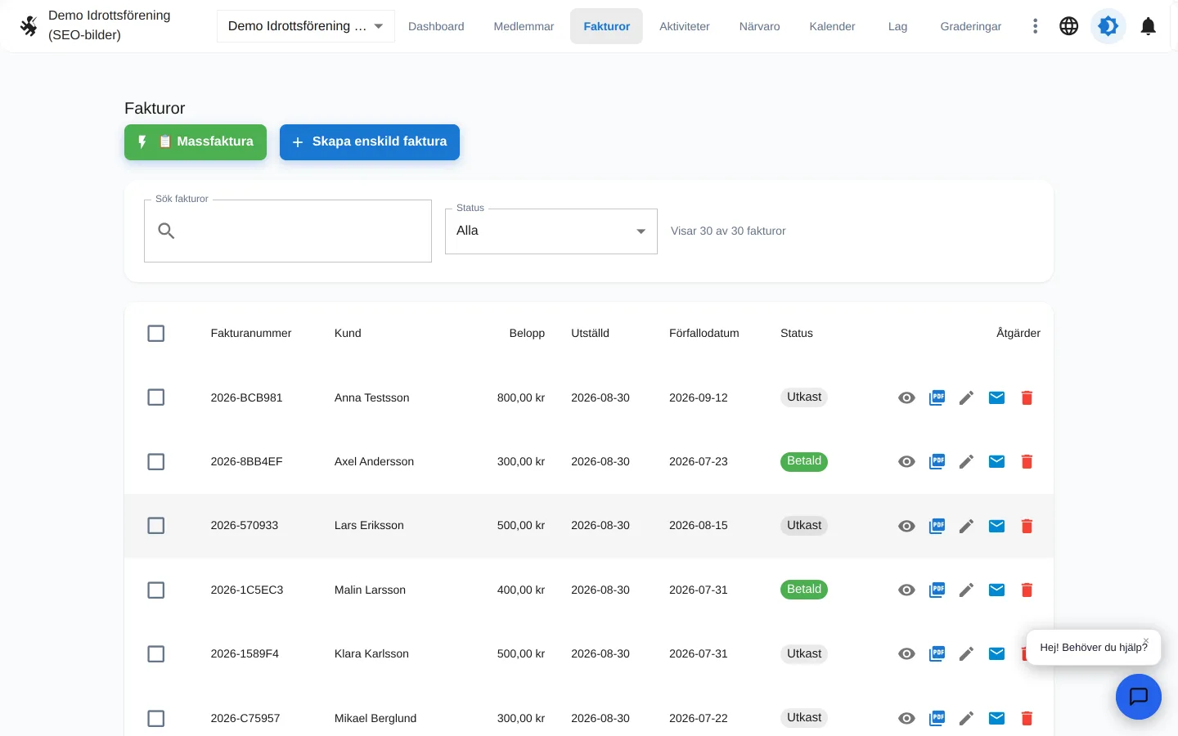
Task: Open the Närvaro tab
Action: [760, 26]
